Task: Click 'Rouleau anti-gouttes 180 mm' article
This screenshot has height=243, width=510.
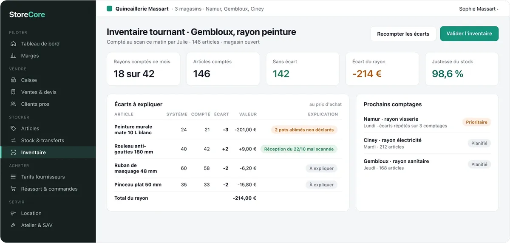Action: pyautogui.click(x=134, y=149)
